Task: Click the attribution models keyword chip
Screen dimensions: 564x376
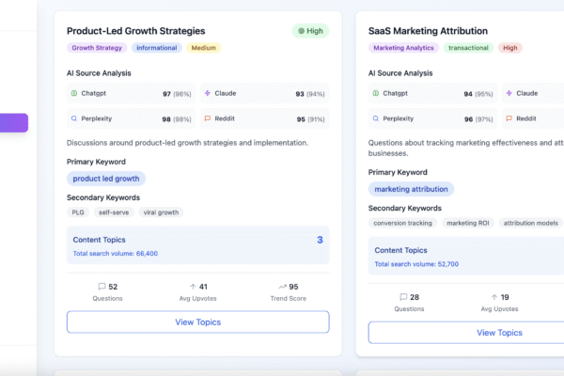Action: pos(530,223)
